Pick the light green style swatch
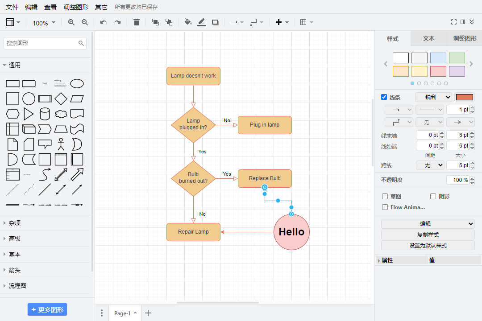The height and width of the screenshot is (321, 482). coord(457,58)
